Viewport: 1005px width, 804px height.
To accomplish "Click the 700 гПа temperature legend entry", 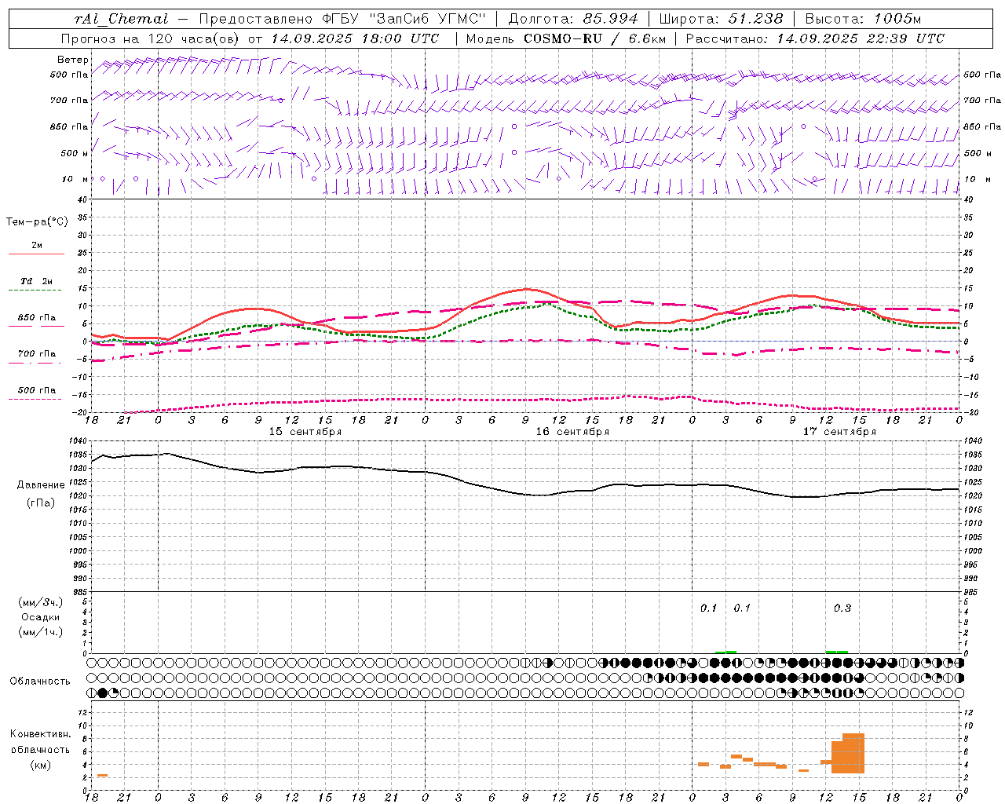I will (x=36, y=357).
